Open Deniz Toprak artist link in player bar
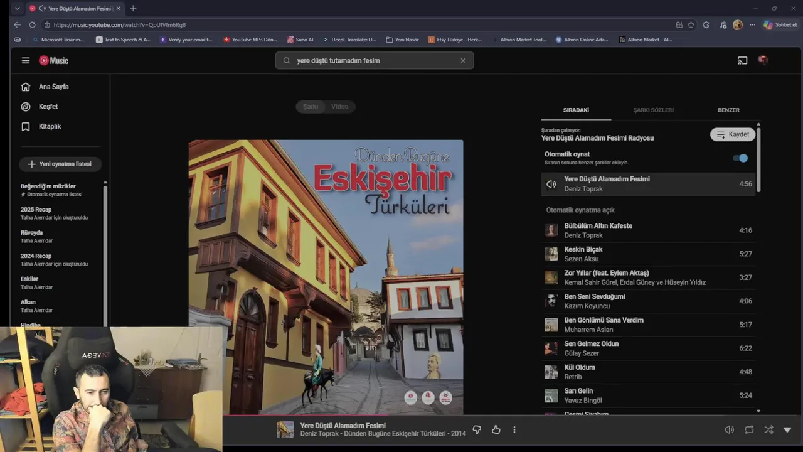This screenshot has width=803, height=452. click(320, 434)
